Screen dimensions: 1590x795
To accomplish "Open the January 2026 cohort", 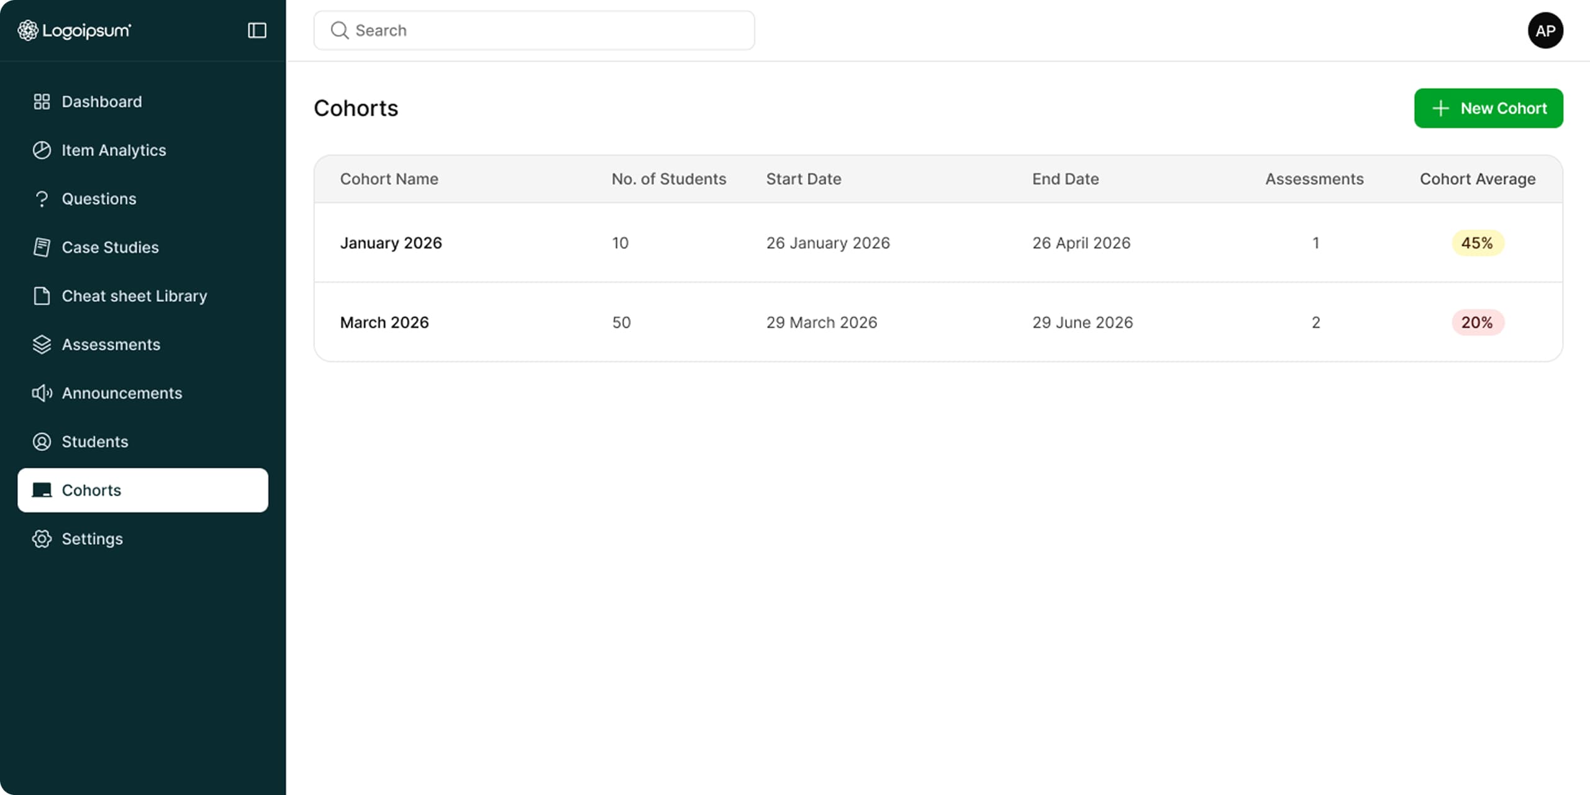I will pyautogui.click(x=391, y=243).
